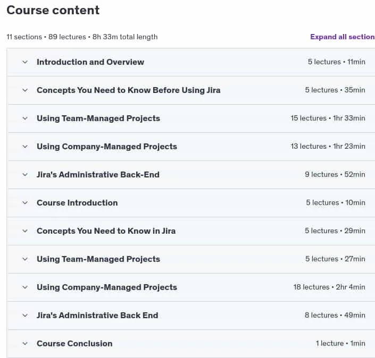
Task: Expand the Introduction and Overview chevron
Action: [x=25, y=62]
